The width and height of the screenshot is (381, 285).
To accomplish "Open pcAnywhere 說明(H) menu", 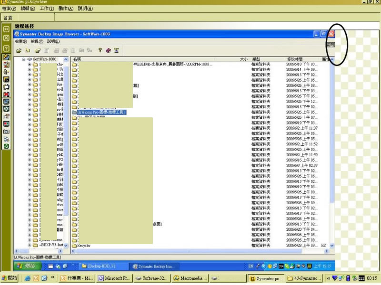I will tap(85, 9).
